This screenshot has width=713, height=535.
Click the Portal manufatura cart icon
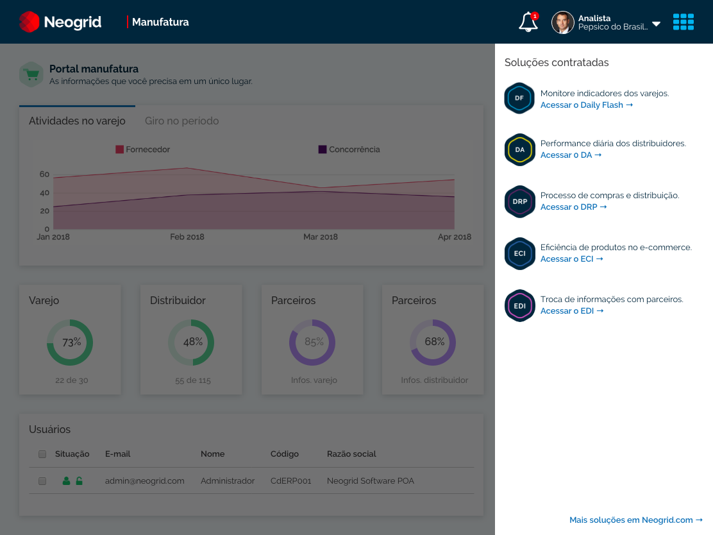(x=31, y=74)
